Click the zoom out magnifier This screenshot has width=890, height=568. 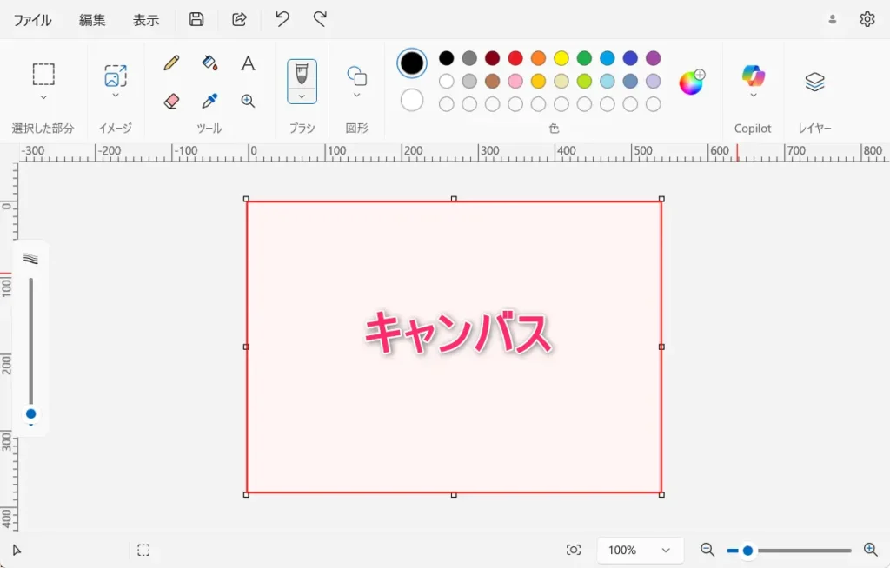(x=707, y=549)
